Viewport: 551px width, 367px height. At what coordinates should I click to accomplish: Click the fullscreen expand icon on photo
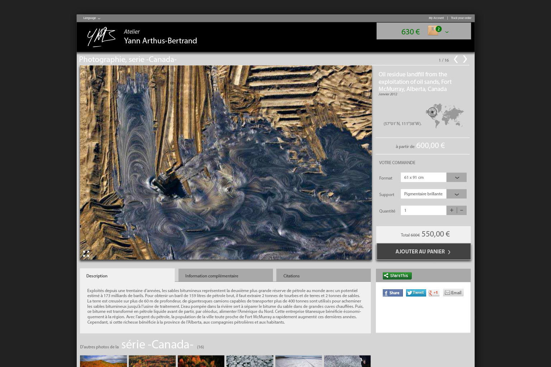(x=86, y=254)
